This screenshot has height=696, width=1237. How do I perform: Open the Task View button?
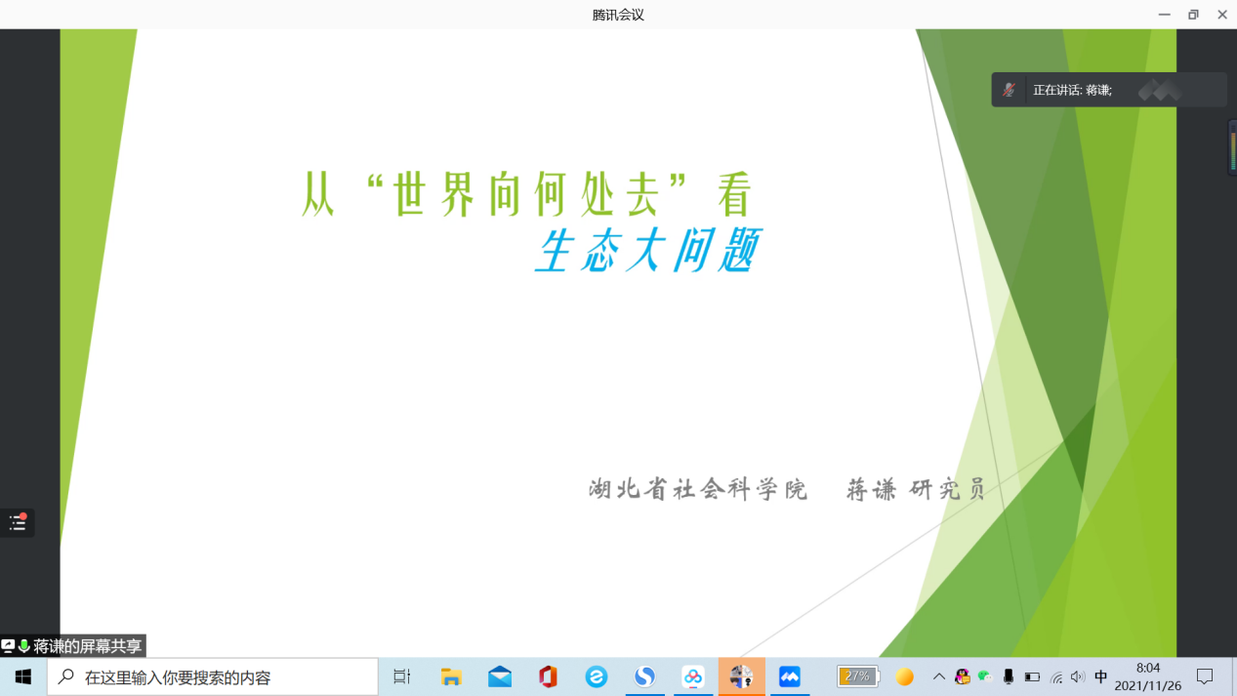click(401, 676)
